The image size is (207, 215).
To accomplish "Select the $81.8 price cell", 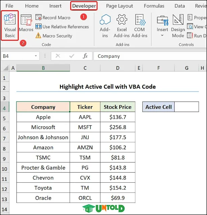I will (118, 157).
